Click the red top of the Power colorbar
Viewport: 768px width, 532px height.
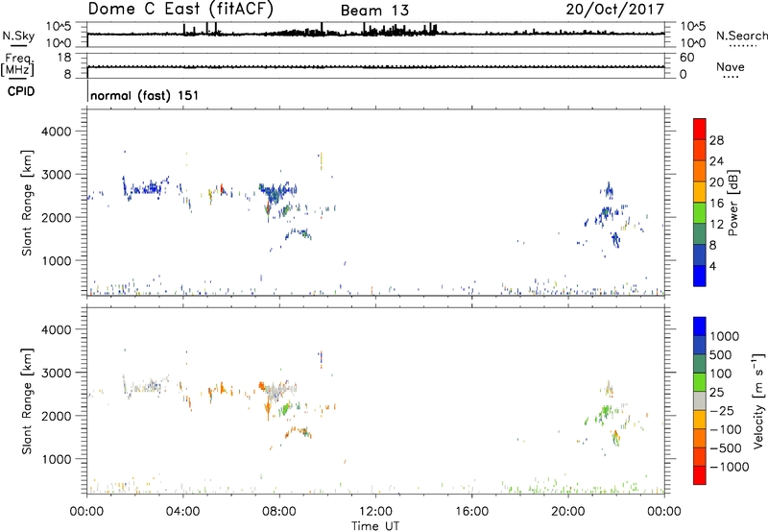700,129
